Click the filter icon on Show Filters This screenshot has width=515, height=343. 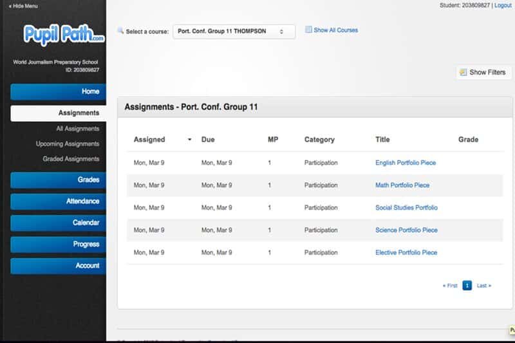click(x=463, y=72)
